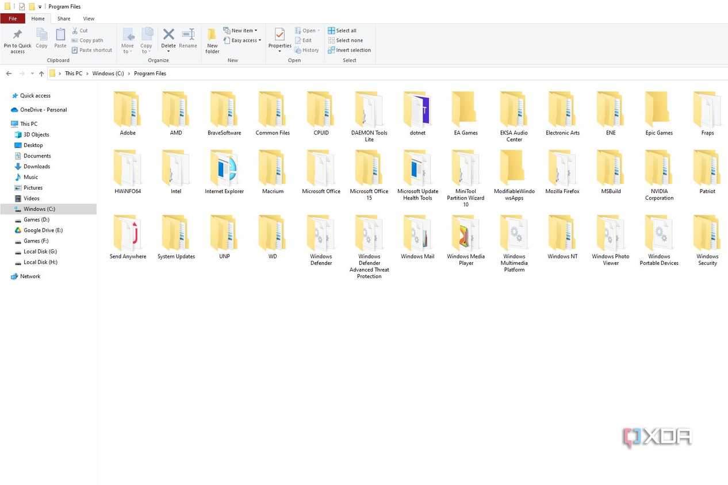Open the Copy to dropdown

pyautogui.click(x=147, y=41)
